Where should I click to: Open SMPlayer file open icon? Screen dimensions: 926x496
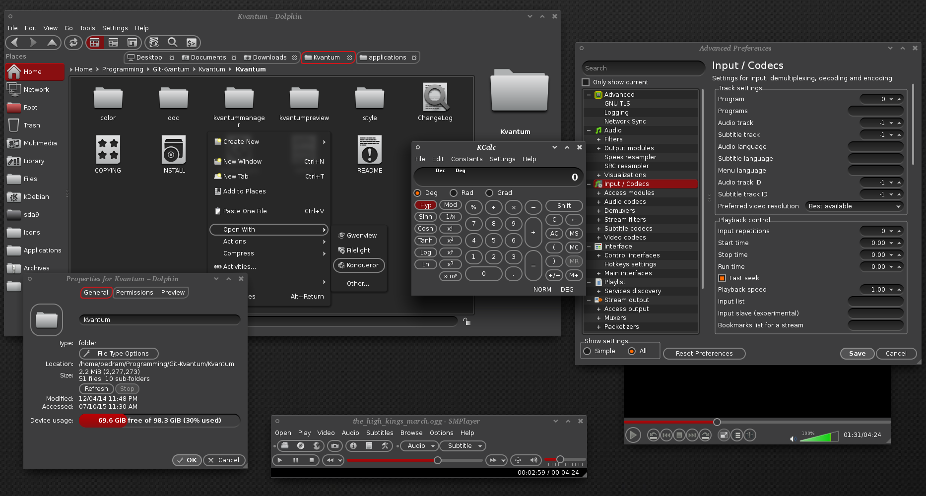click(285, 446)
